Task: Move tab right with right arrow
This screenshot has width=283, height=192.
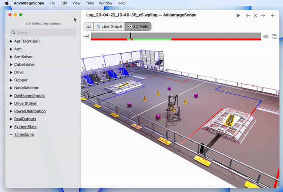Action: coord(263,16)
